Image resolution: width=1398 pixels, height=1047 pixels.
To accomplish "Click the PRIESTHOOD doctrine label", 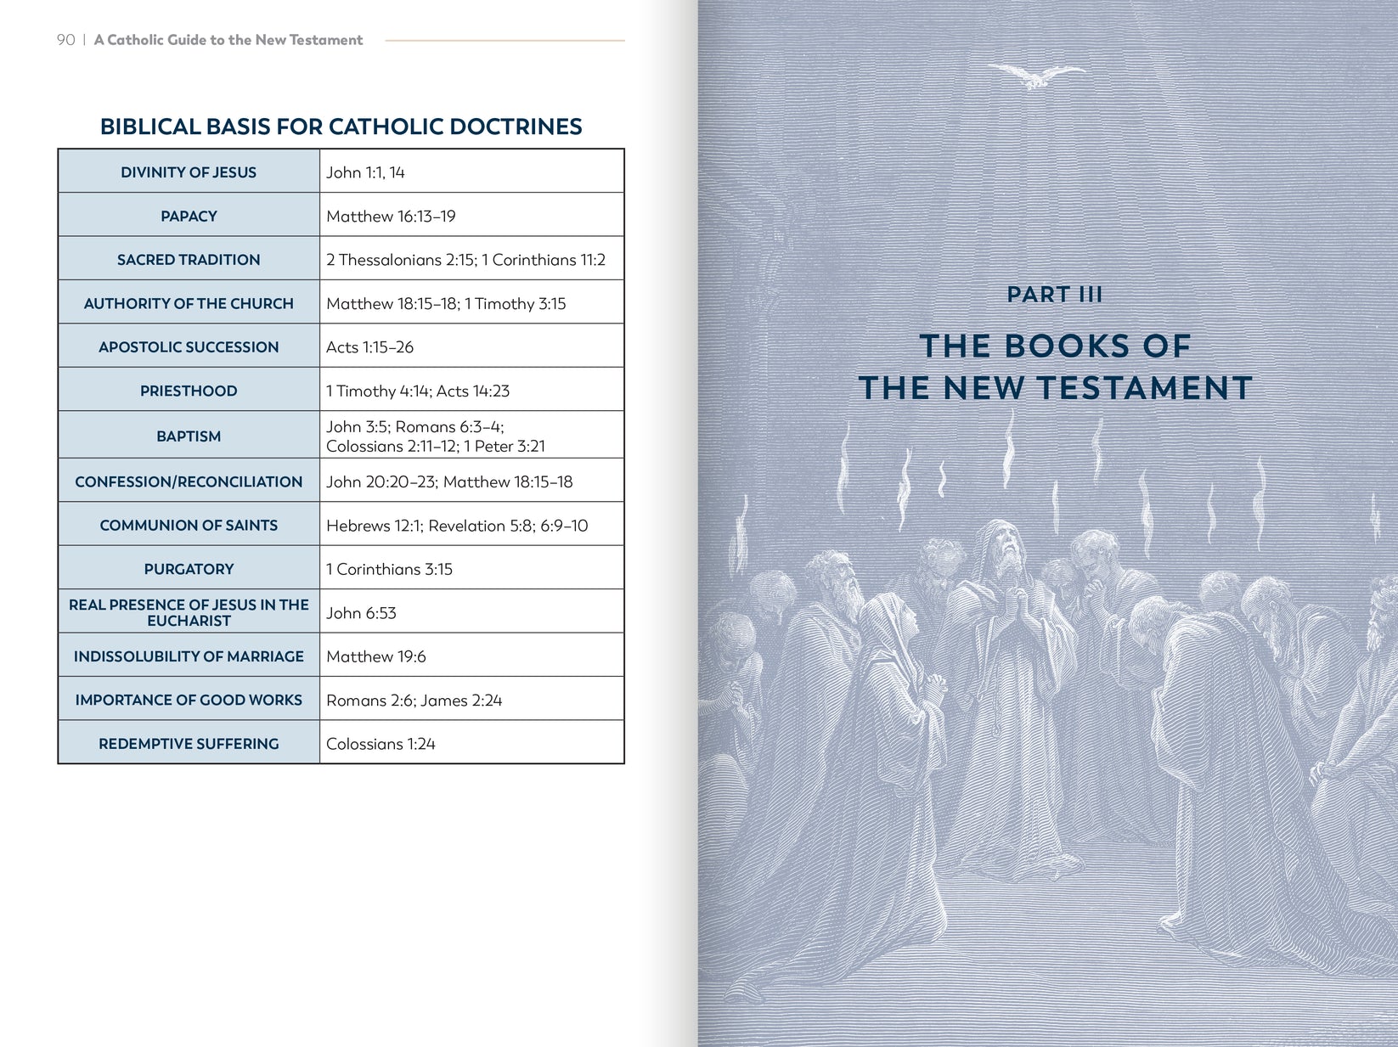I will pyautogui.click(x=189, y=390).
